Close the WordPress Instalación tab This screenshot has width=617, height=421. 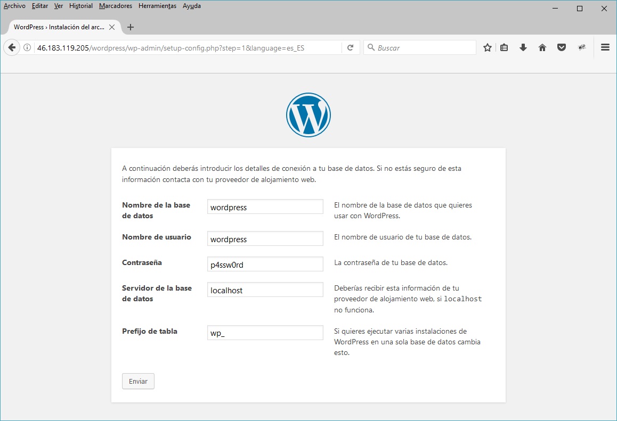click(112, 27)
